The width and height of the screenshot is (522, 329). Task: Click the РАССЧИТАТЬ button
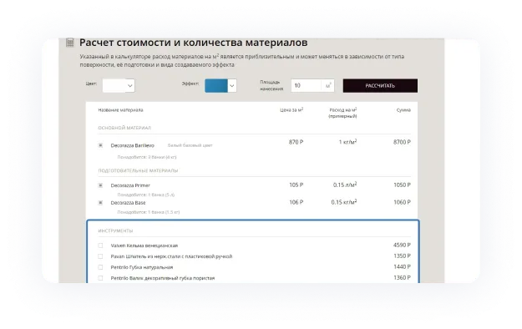[380, 85]
